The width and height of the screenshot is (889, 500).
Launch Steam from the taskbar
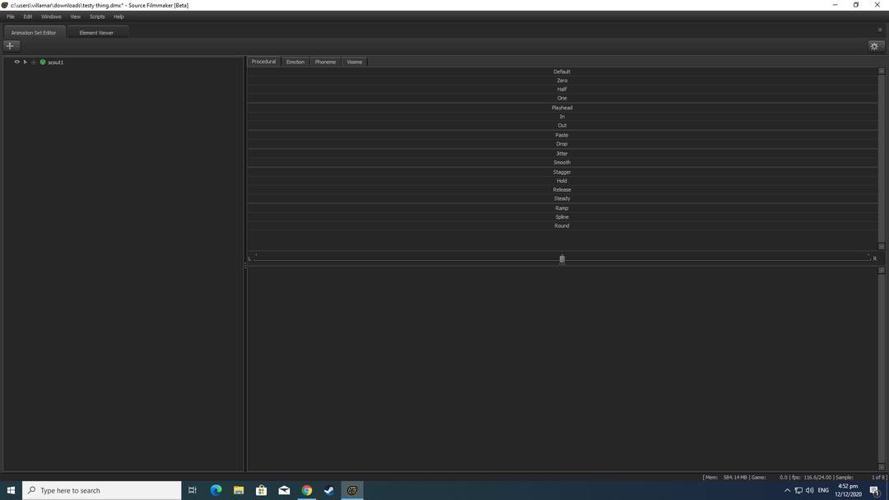click(329, 490)
